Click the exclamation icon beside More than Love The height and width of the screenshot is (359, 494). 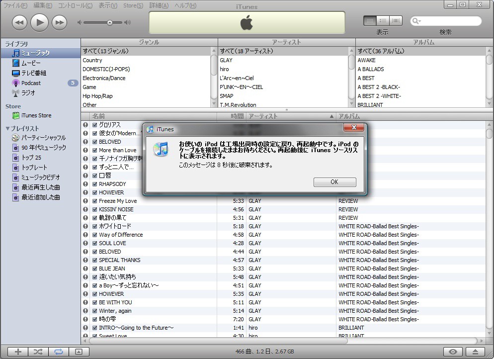pos(85,150)
